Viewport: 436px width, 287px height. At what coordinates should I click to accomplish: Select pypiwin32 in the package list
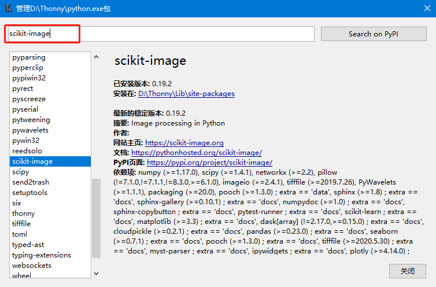pyautogui.click(x=29, y=78)
